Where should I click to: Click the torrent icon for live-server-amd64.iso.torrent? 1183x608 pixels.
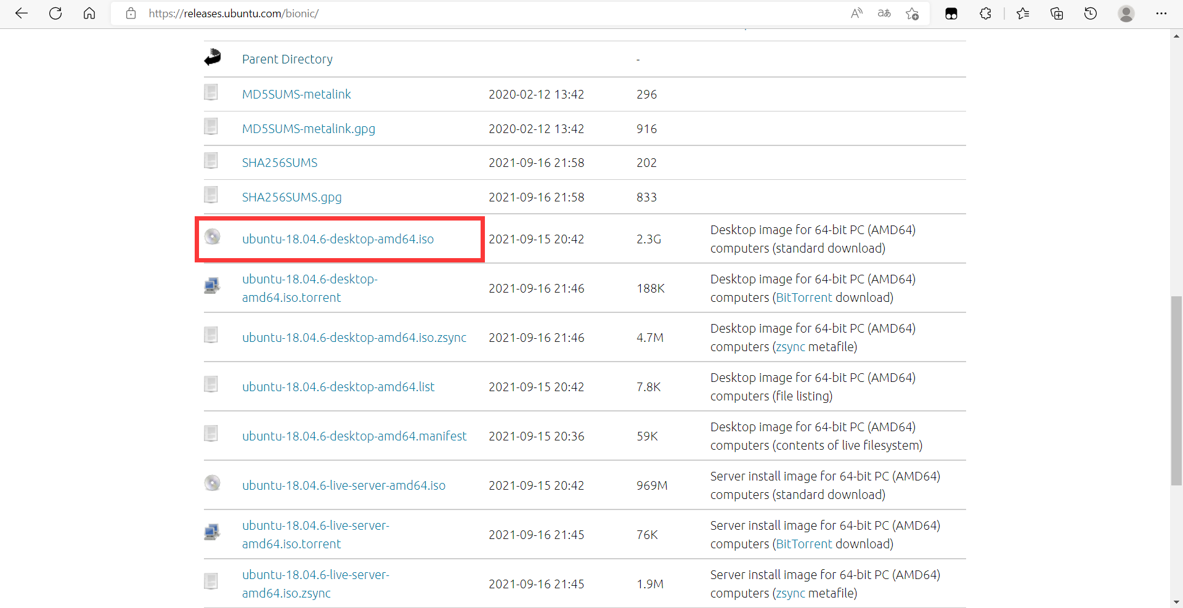[x=212, y=532]
